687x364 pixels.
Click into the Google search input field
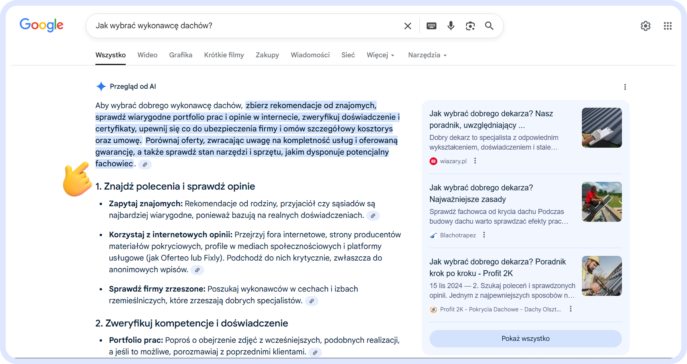point(246,26)
